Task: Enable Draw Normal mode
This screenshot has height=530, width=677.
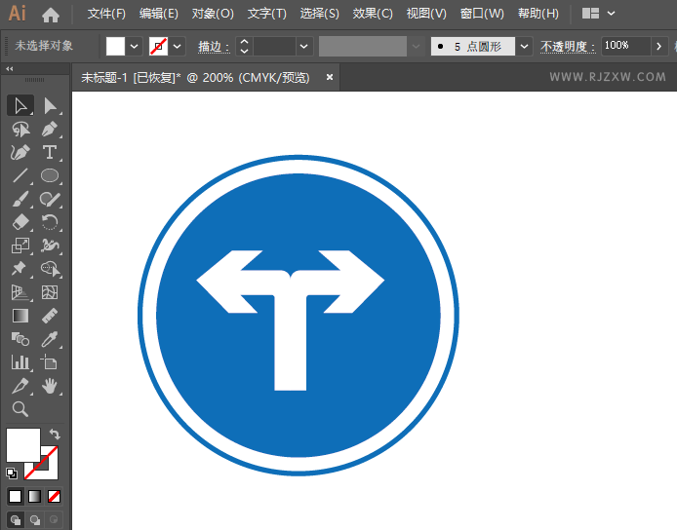Action: click(x=16, y=519)
